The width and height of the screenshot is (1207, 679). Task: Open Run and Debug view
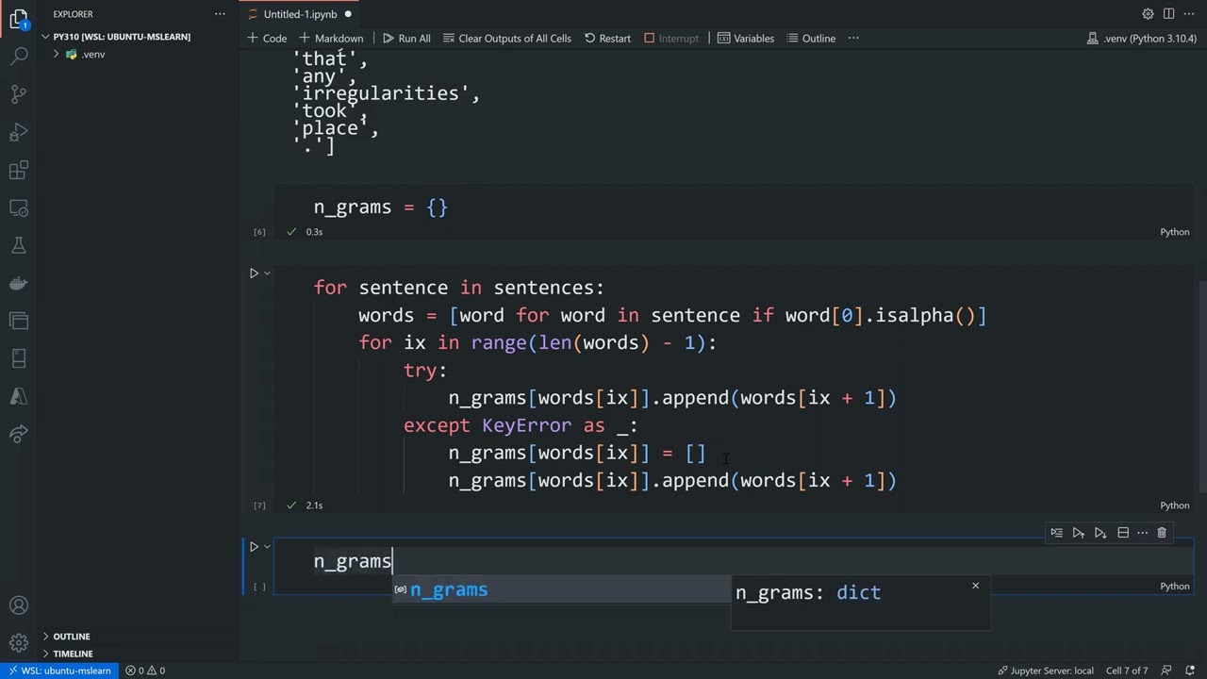[18, 132]
